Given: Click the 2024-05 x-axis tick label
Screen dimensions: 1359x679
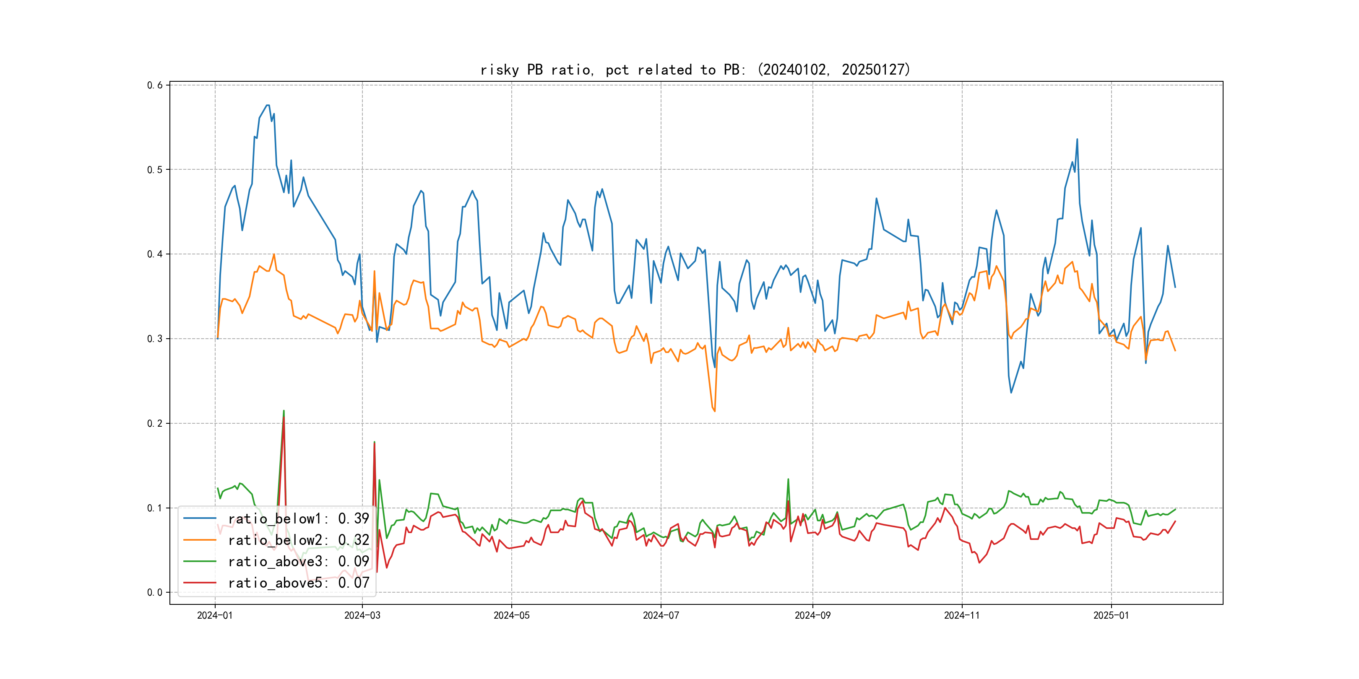Looking at the screenshot, I should (511, 615).
